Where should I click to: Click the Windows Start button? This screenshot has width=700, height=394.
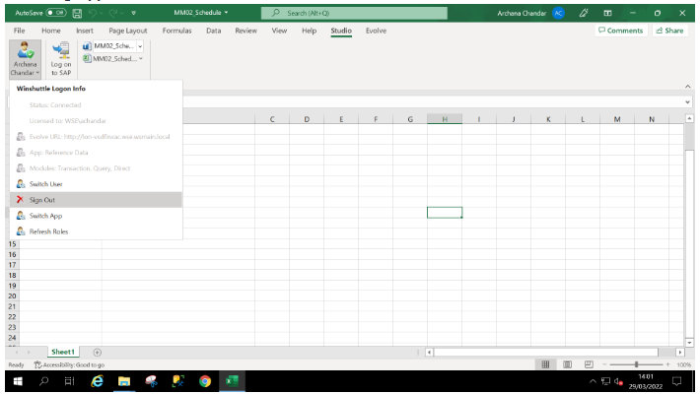pos(17,380)
